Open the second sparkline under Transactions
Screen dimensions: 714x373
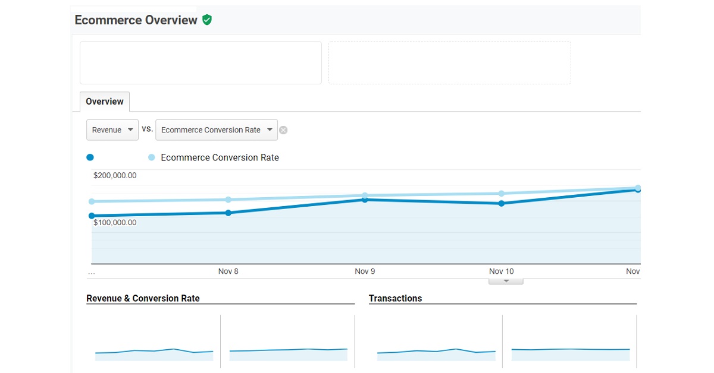pyautogui.click(x=570, y=353)
